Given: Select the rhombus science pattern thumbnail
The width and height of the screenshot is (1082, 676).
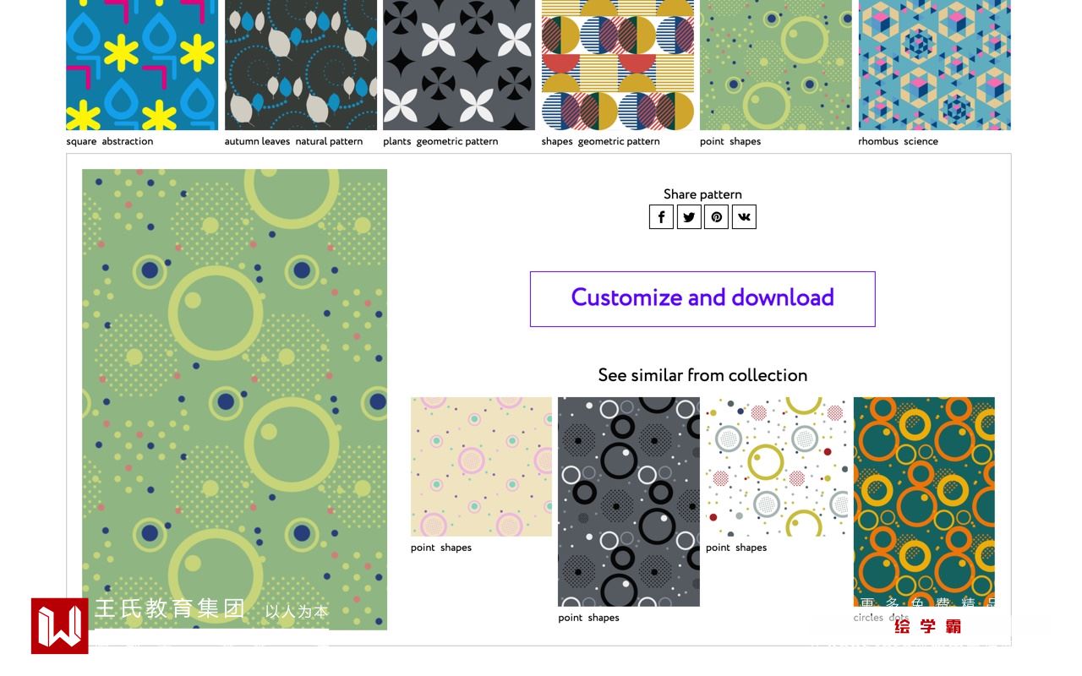Looking at the screenshot, I should (934, 65).
